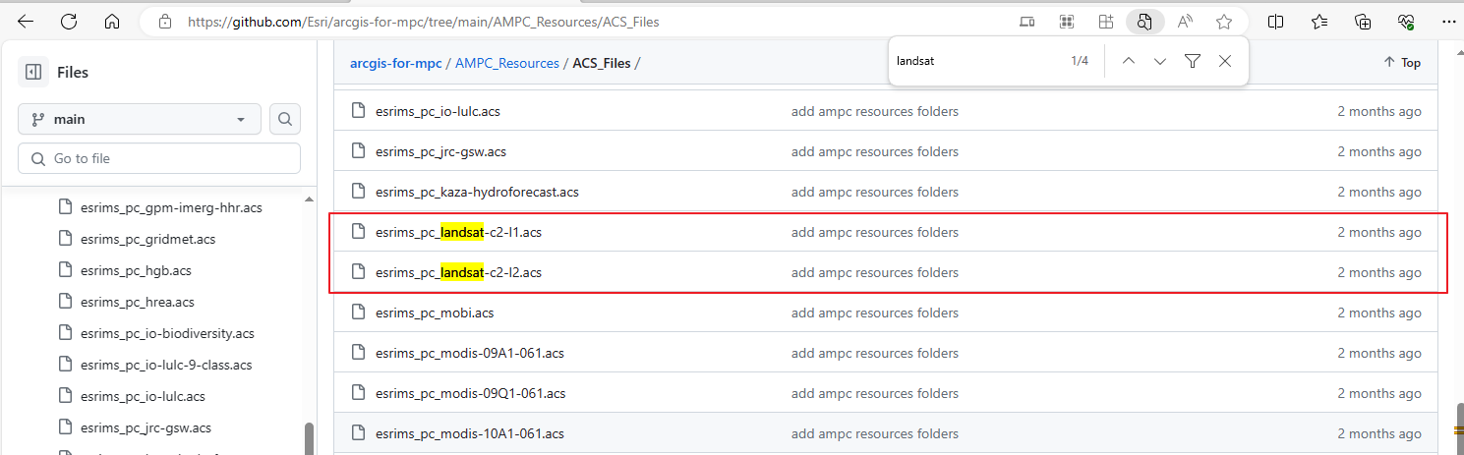Start Read aloud from address bar
The width and height of the screenshot is (1464, 455).
(x=1185, y=21)
